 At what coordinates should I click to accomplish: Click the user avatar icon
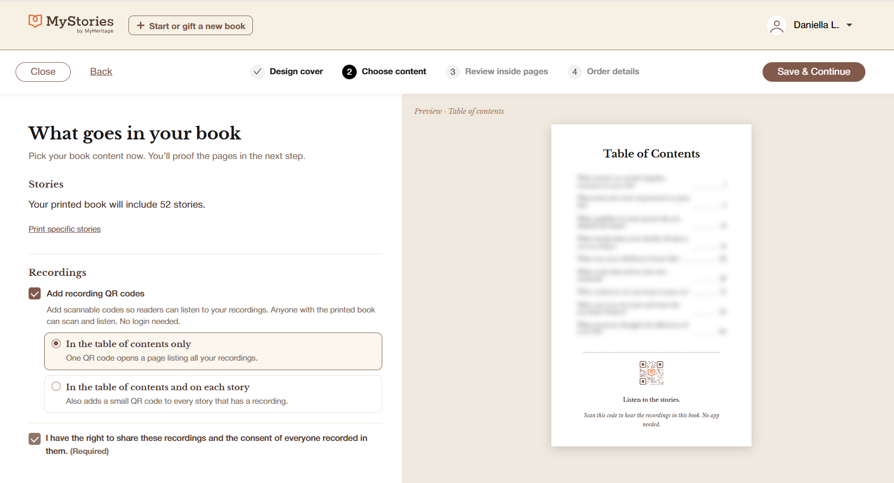coord(777,25)
